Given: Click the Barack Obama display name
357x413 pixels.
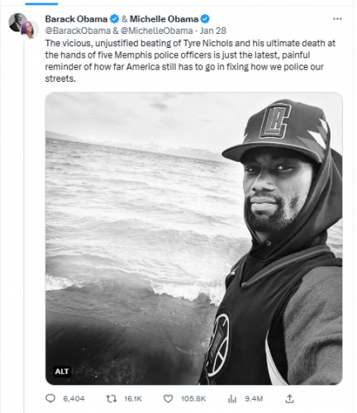Looking at the screenshot, I should (x=76, y=19).
